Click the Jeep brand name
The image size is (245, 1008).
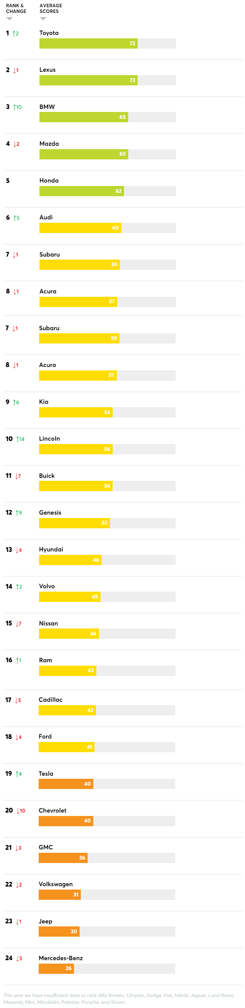pos(46,921)
